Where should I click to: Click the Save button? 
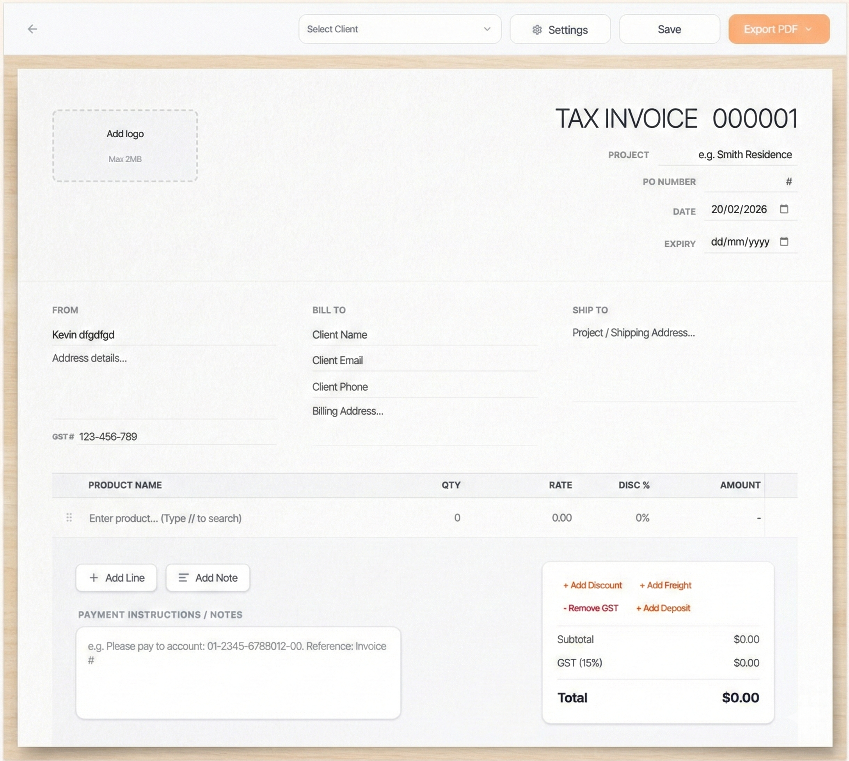(x=669, y=29)
